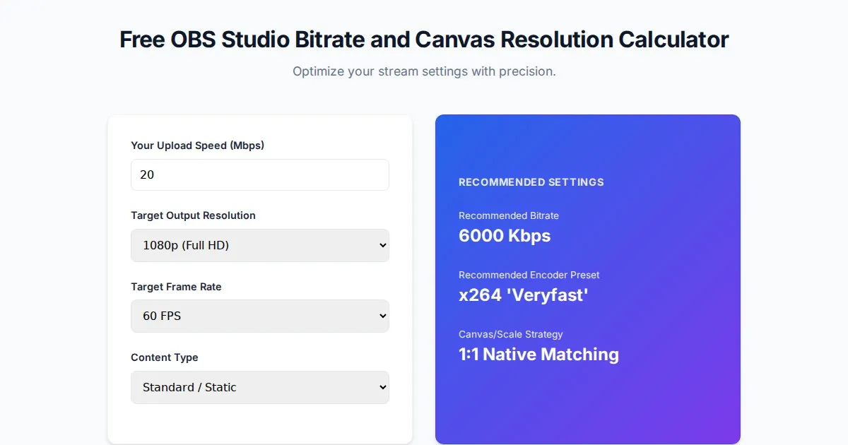This screenshot has height=445, width=848.
Task: Select the '6000 Kbps' bitrate result
Action: coord(504,235)
